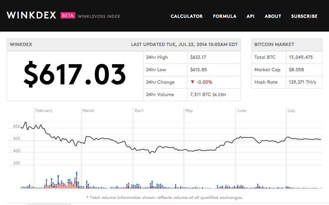Viewport: 329px width, 205px height.
Task: Click the Winklevoss Index subtitle text
Action: pyautogui.click(x=99, y=16)
